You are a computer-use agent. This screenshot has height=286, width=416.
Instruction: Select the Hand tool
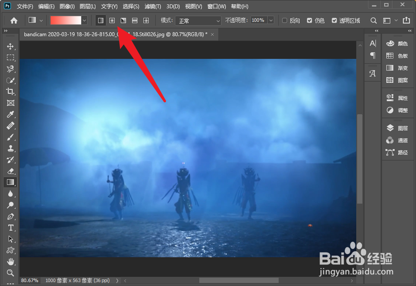(x=10, y=262)
